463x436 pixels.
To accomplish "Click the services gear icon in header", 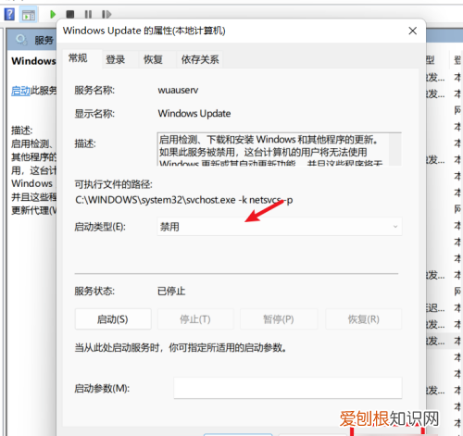I will coord(21,40).
